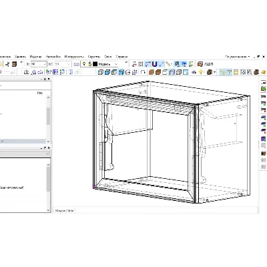
Task: Open the Скрипты menu
Action: tap(94, 57)
